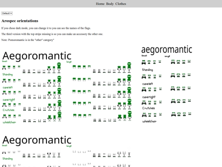The image size is (222, 167).
Task: Open the Default theme dropdown
Action: pos(7,13)
